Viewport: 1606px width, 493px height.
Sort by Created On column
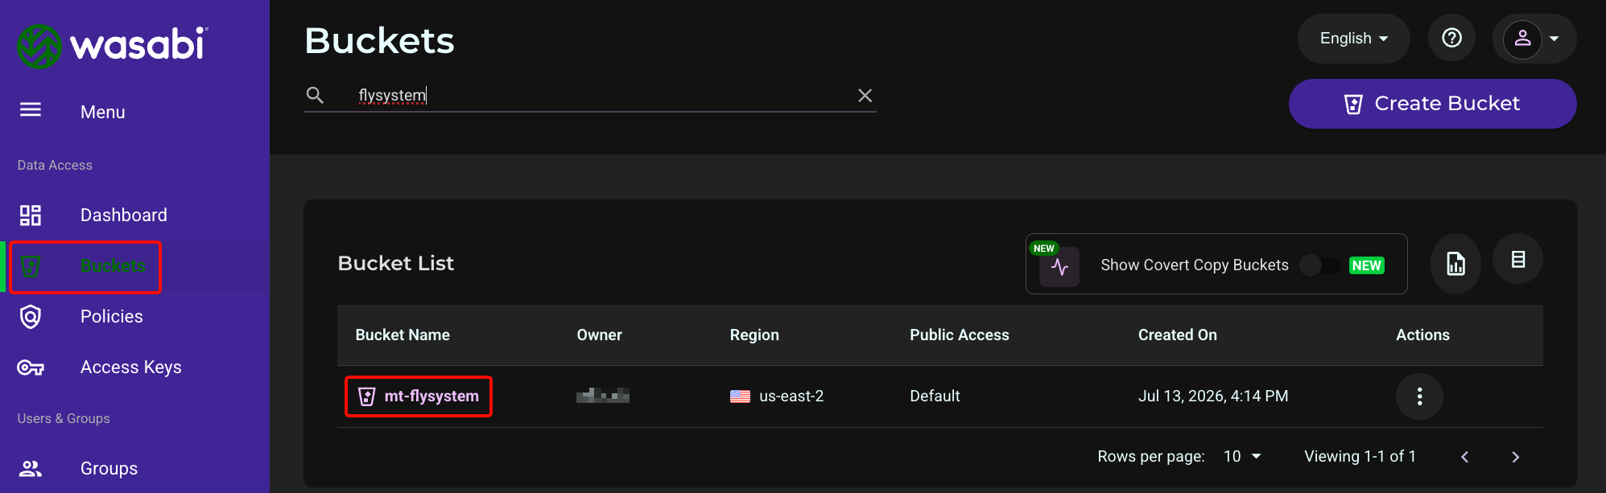pos(1178,335)
